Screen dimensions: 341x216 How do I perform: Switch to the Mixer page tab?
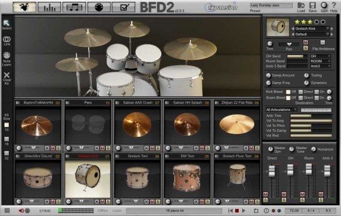(49, 7)
